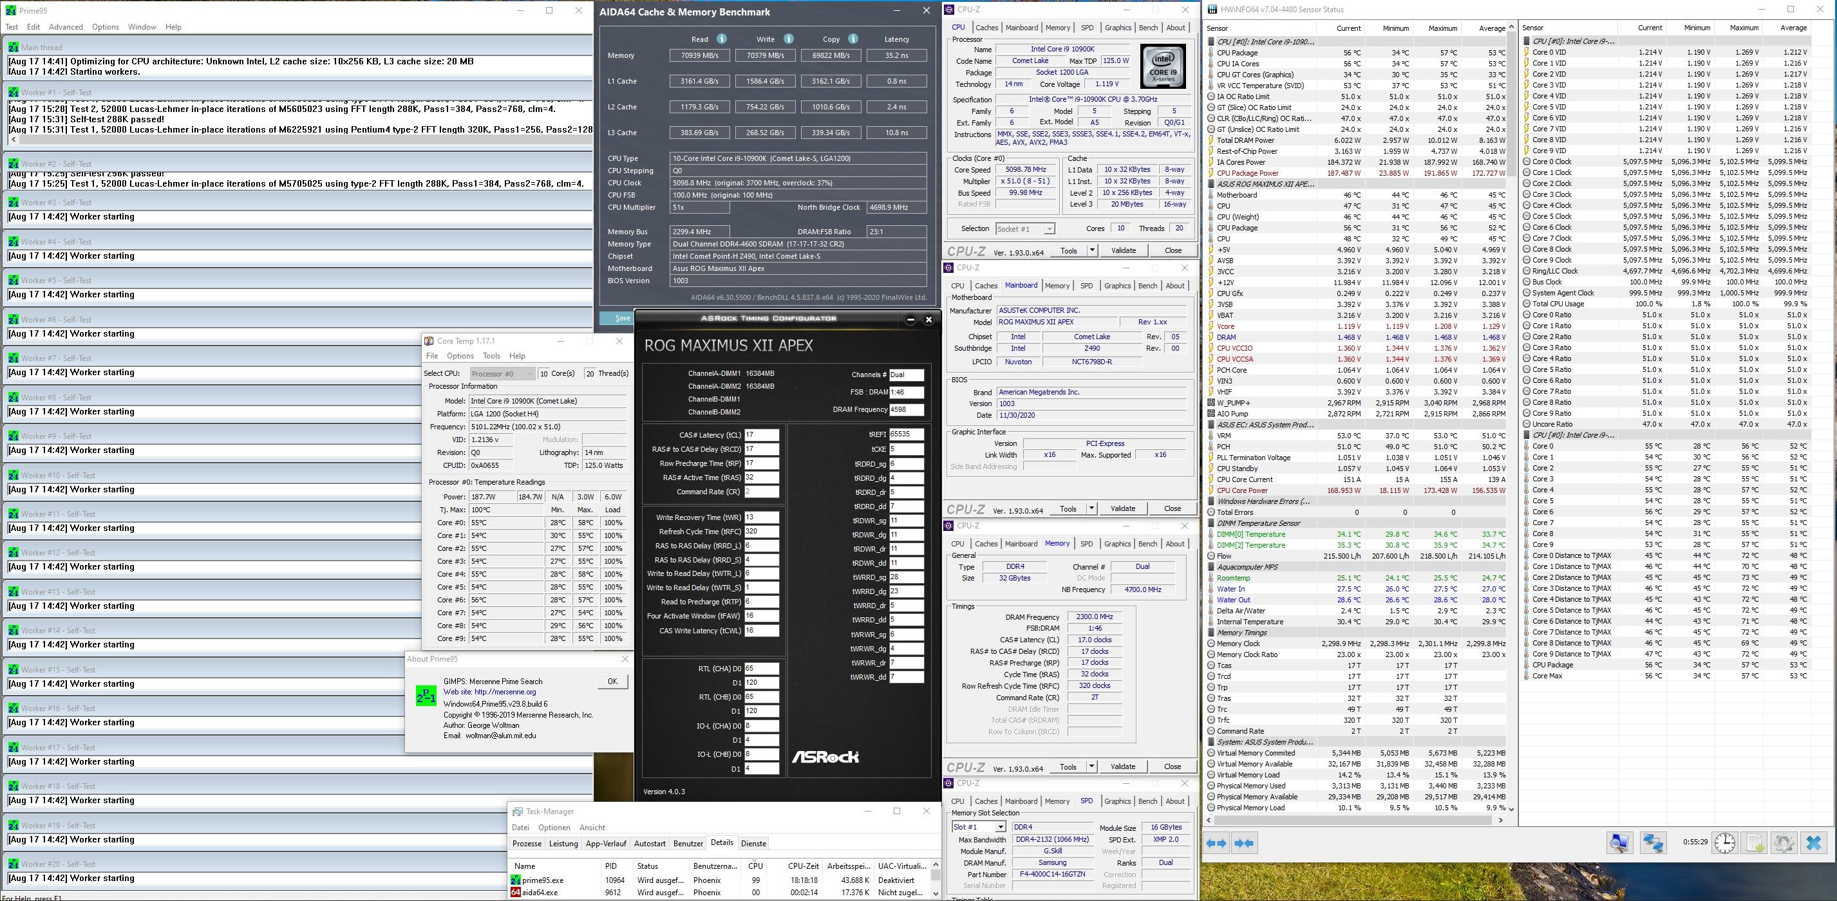Image resolution: width=1837 pixels, height=901 pixels.
Task: Click the info icon beside AIDA64 Write
Action: [x=789, y=39]
